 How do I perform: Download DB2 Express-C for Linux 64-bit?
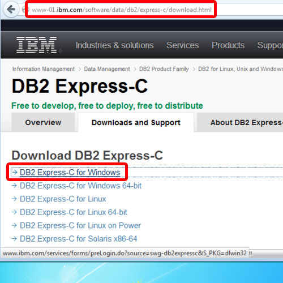74,212
